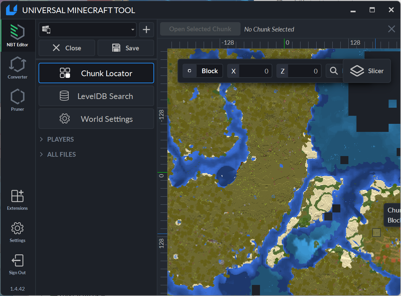Image resolution: width=401 pixels, height=296 pixels.
Task: Toggle the Block coordinate mode button
Action: [x=203, y=71]
